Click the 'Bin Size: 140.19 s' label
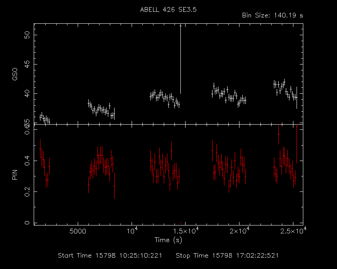The height and width of the screenshot is (269, 337). click(272, 15)
